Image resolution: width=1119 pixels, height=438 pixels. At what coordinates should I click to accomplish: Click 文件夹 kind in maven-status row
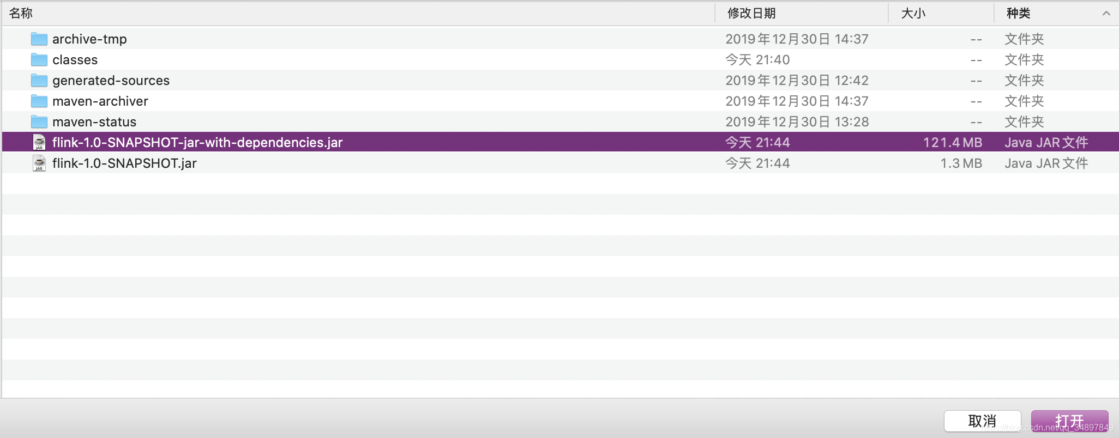coord(1024,121)
